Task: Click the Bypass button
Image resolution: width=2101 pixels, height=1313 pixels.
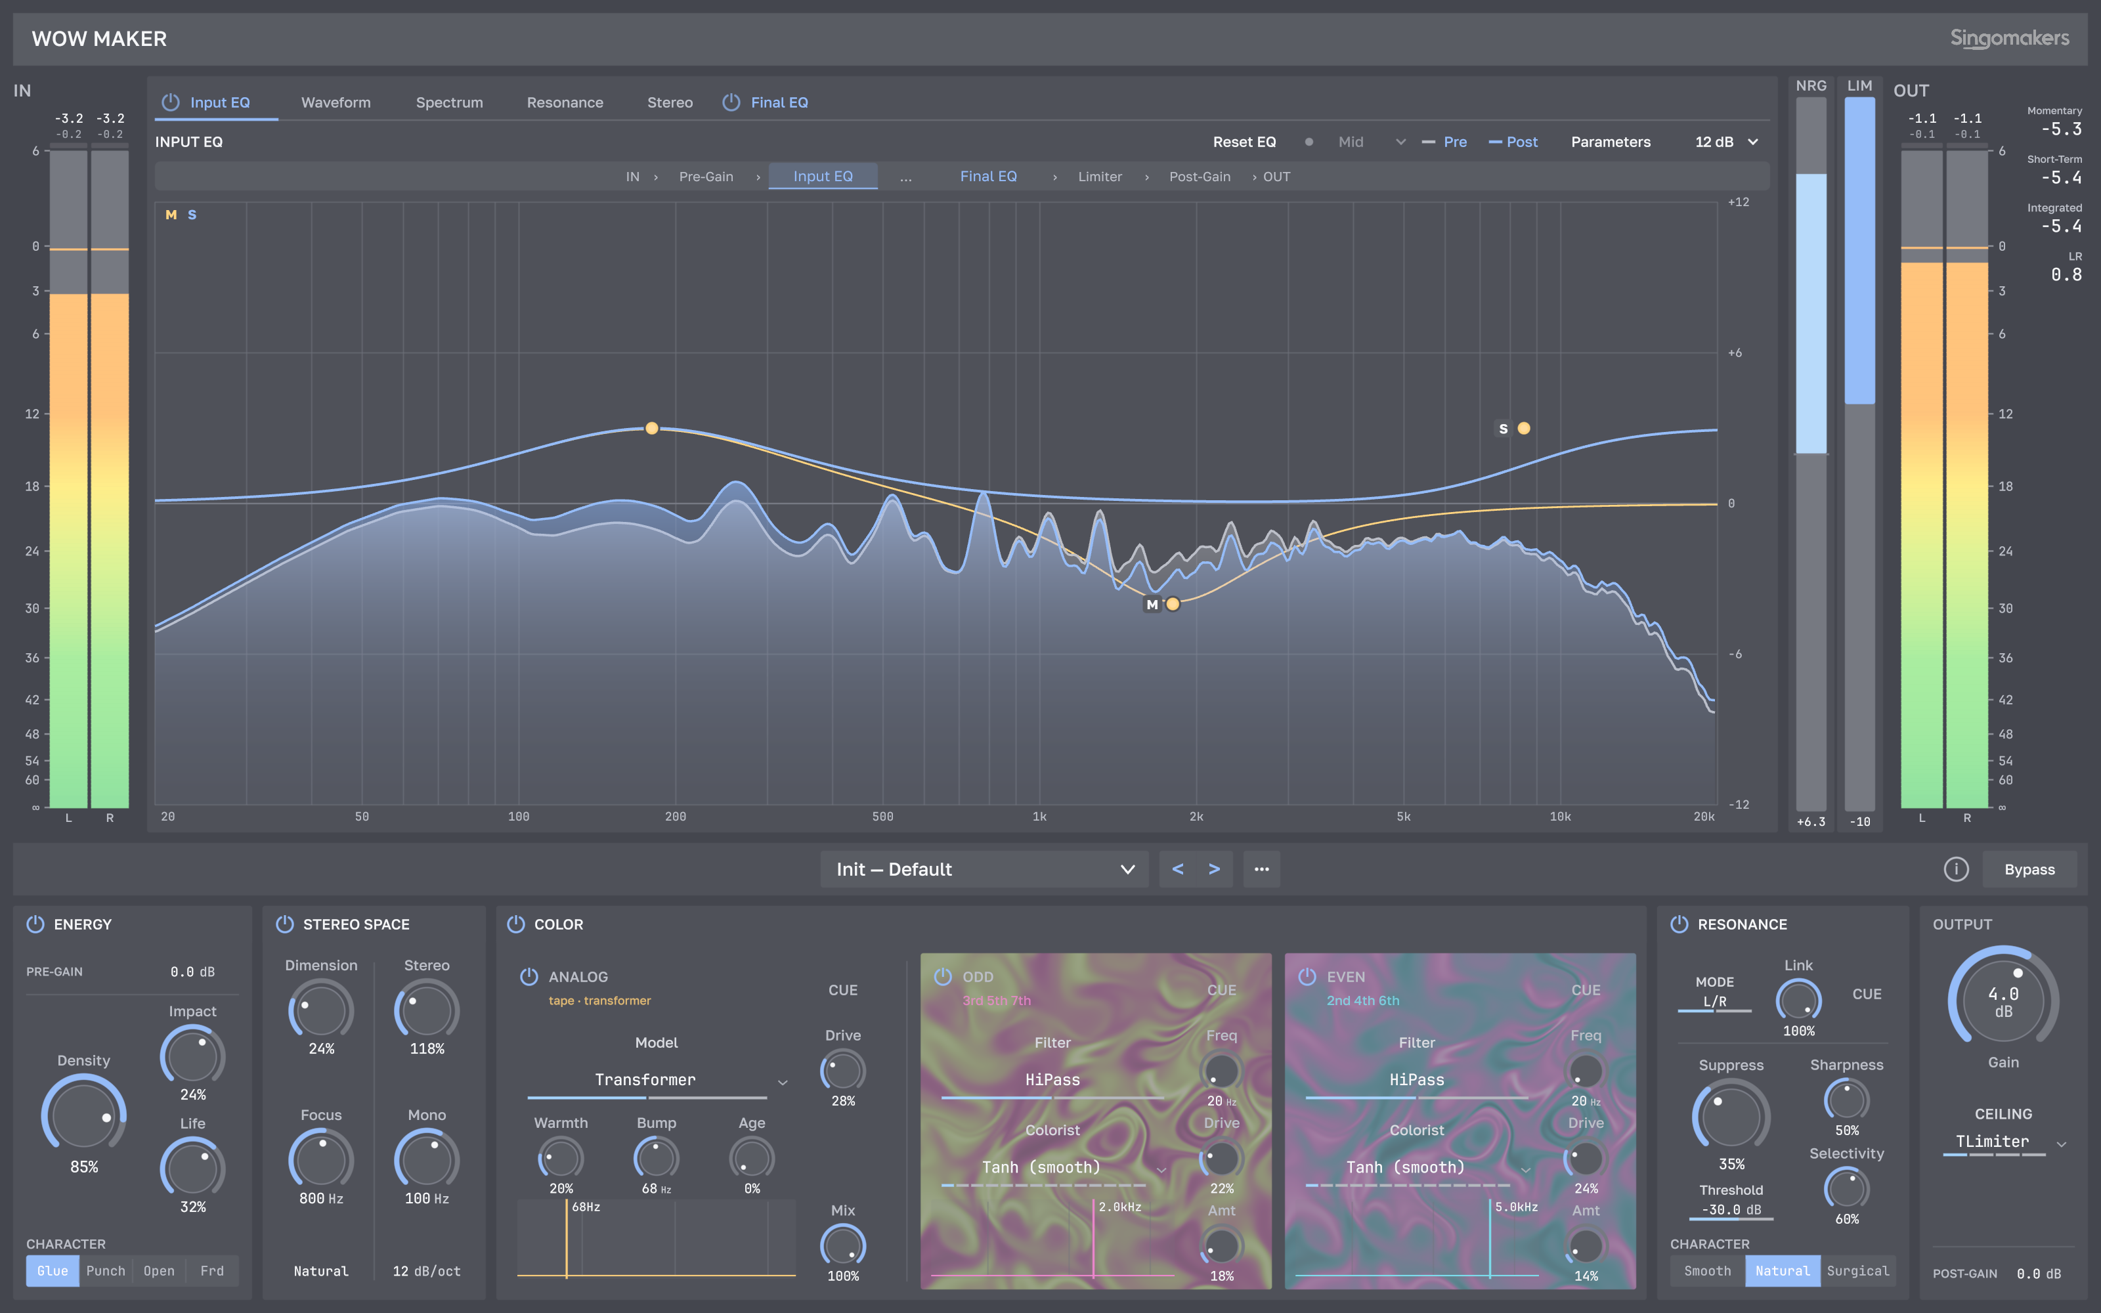Action: [x=2029, y=869]
